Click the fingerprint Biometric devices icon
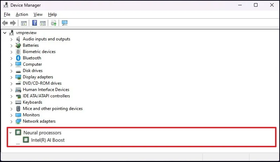The height and width of the screenshot is (162, 280). coord(18,52)
